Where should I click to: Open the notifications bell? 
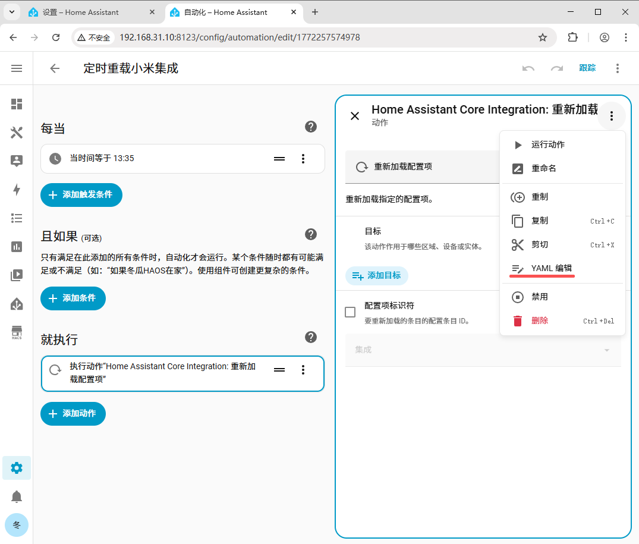(16, 496)
